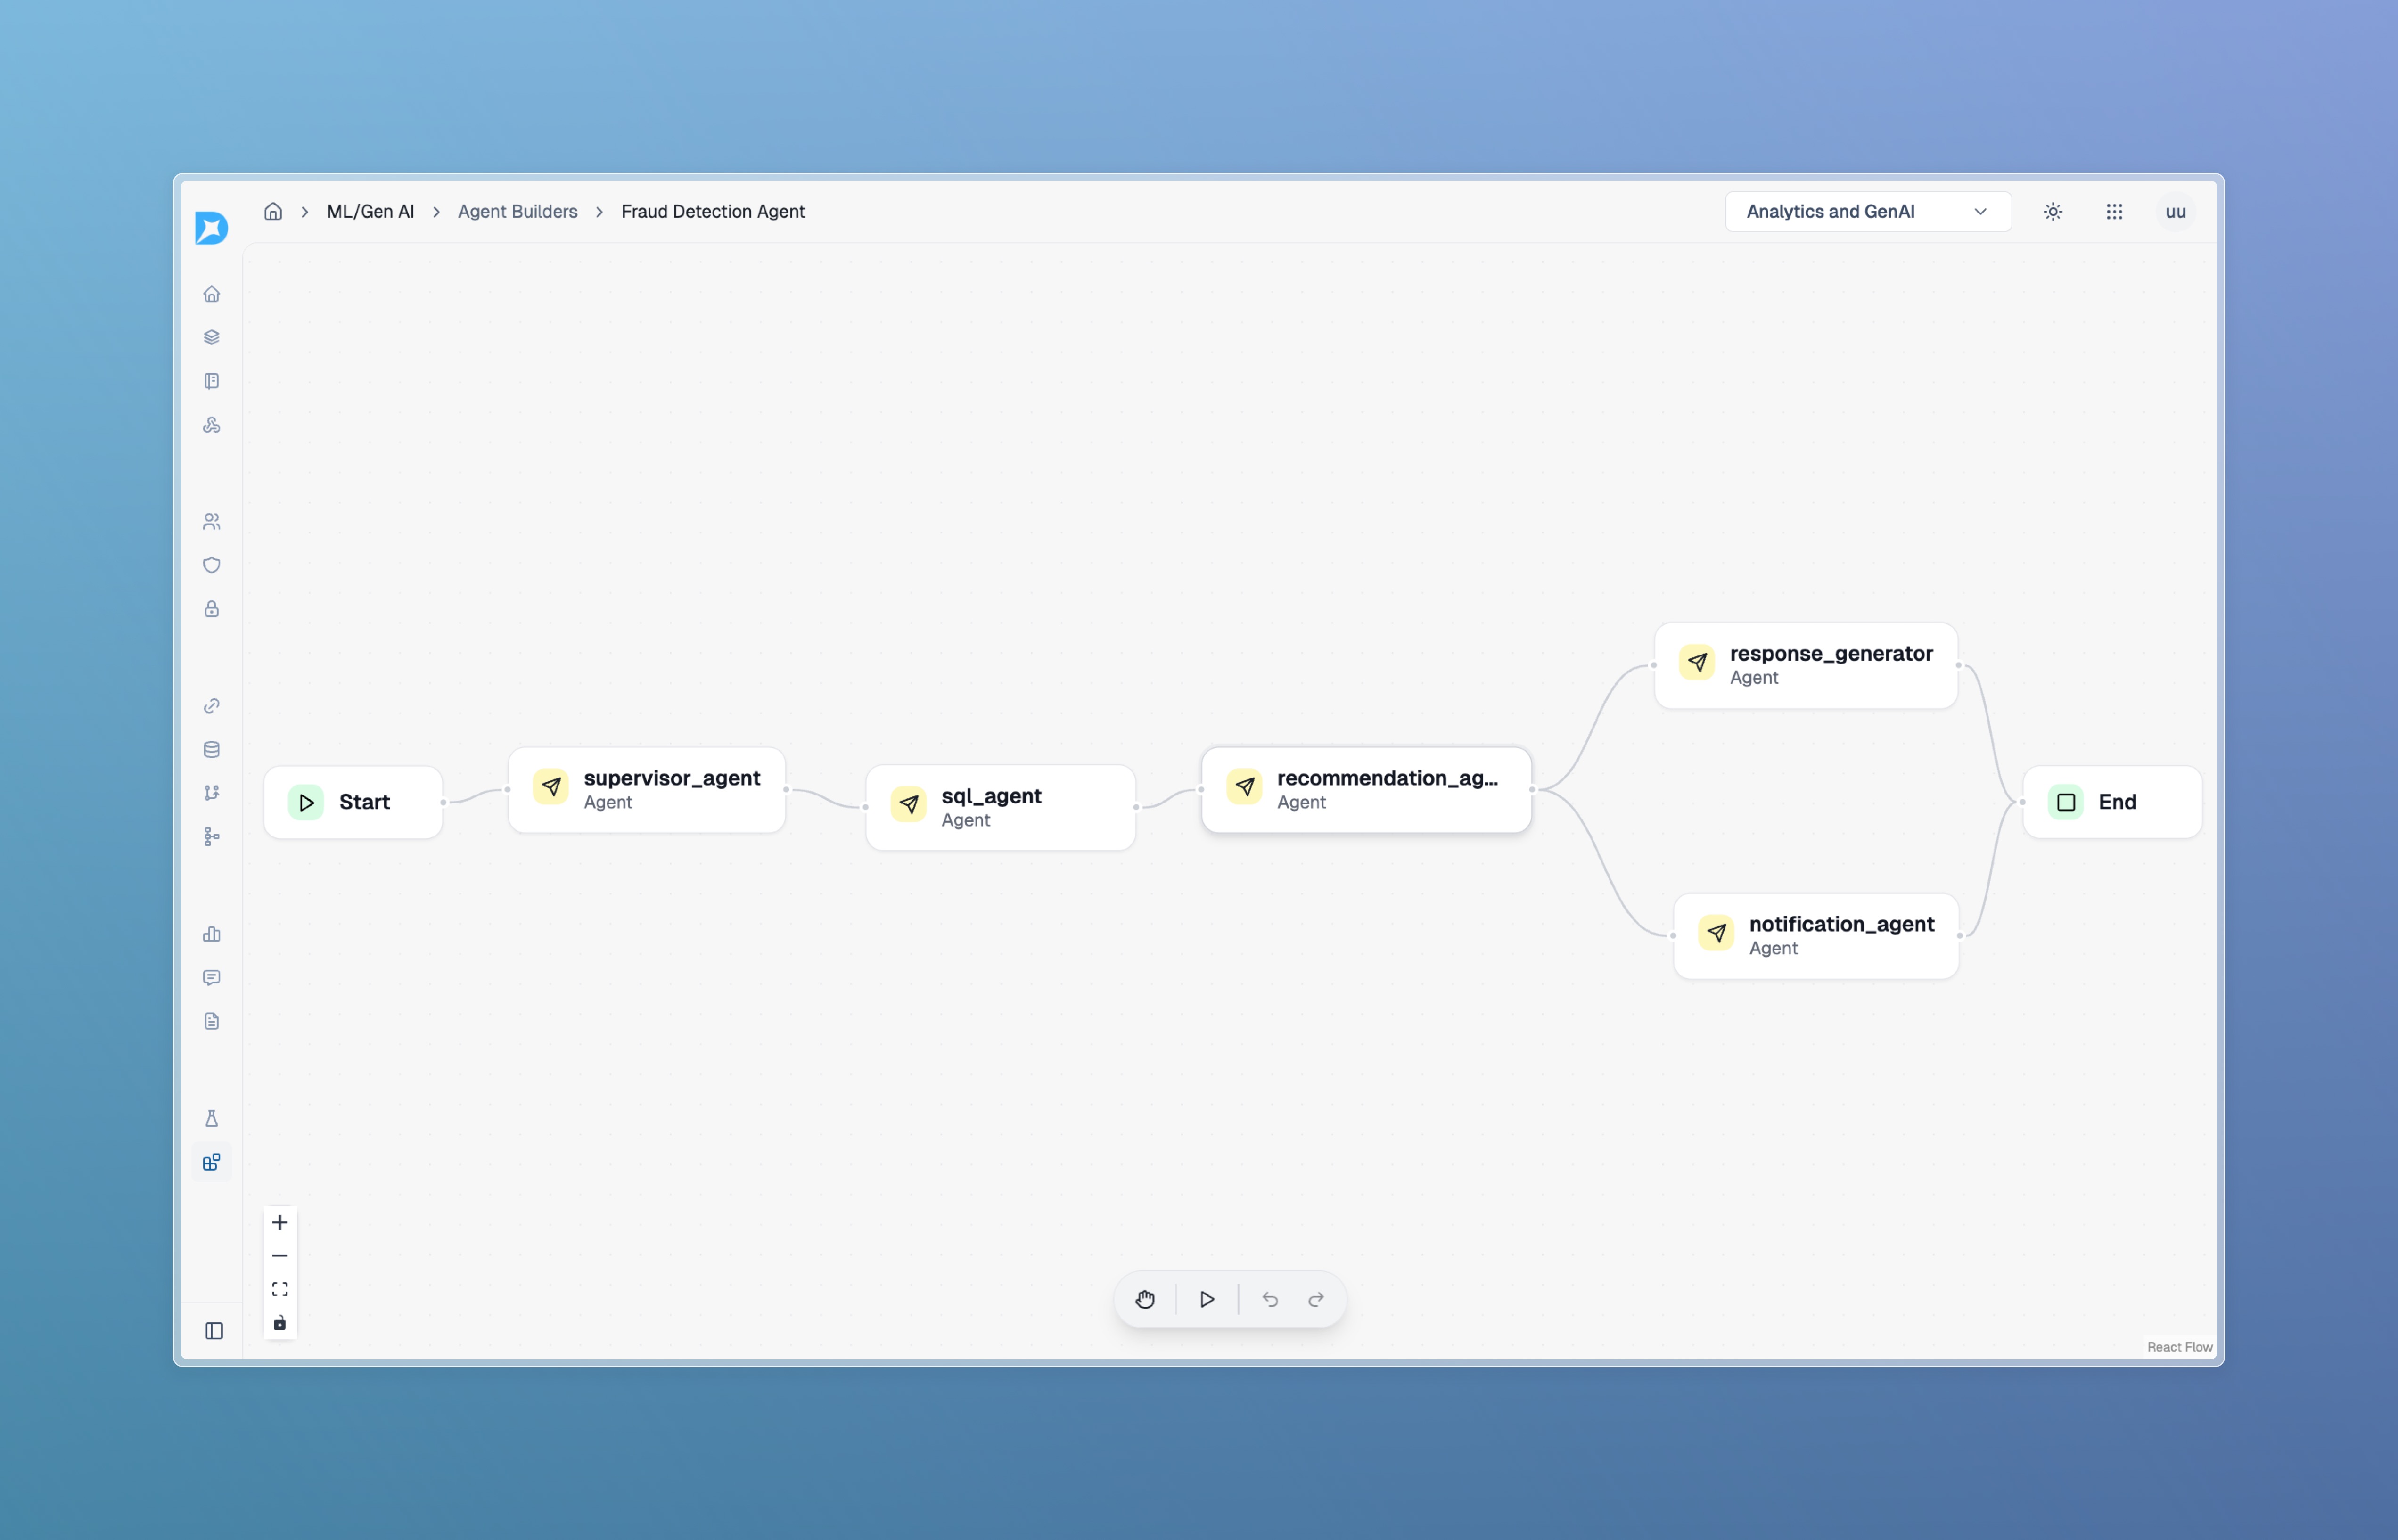The width and height of the screenshot is (2398, 1540).
Task: Click the undo arrow
Action: coord(1270,1299)
